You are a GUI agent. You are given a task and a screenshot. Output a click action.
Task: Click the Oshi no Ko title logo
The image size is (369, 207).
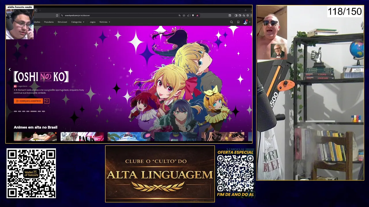41,77
